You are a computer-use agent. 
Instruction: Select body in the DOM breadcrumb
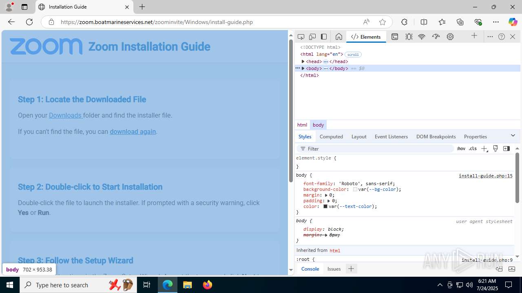[x=318, y=125]
